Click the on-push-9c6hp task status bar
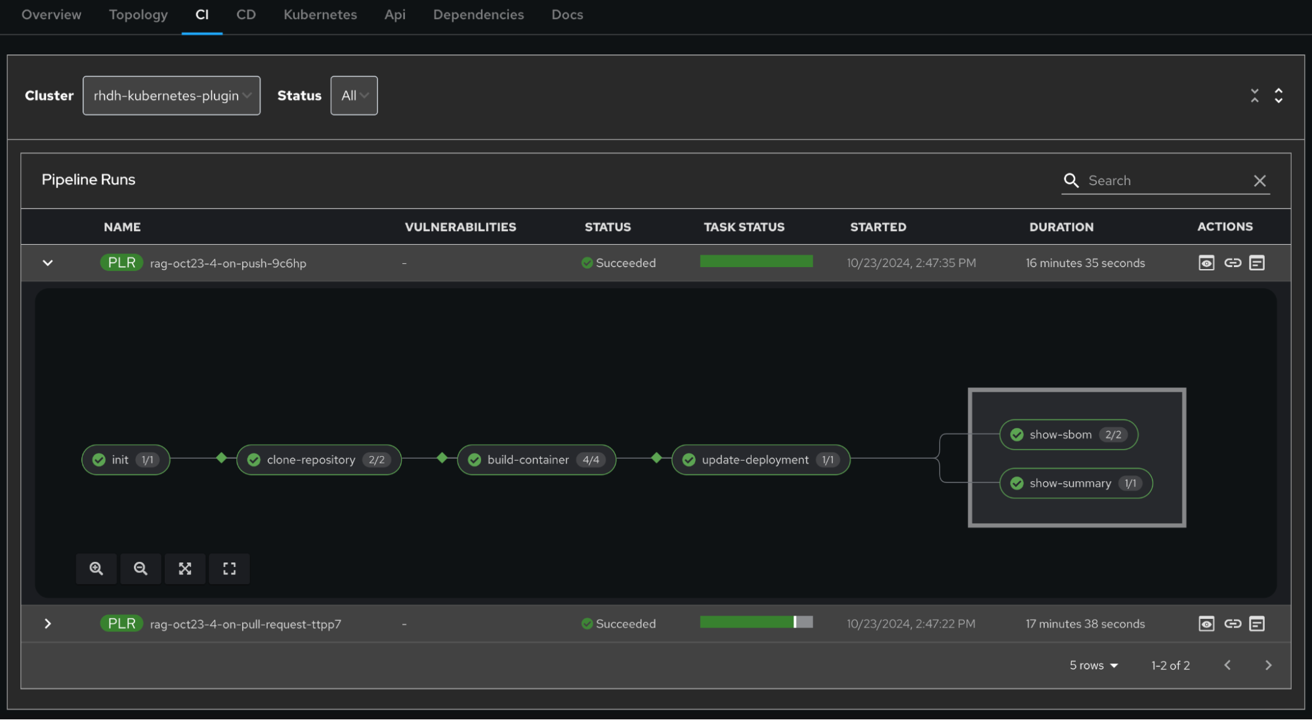The image size is (1312, 720). point(756,261)
